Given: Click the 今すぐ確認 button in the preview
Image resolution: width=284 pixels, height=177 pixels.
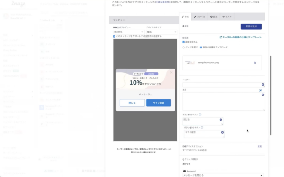Looking at the screenshot, I should [x=158, y=102].
